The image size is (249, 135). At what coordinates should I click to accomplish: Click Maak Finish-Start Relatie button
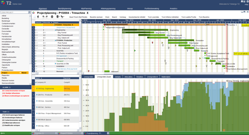78,17
